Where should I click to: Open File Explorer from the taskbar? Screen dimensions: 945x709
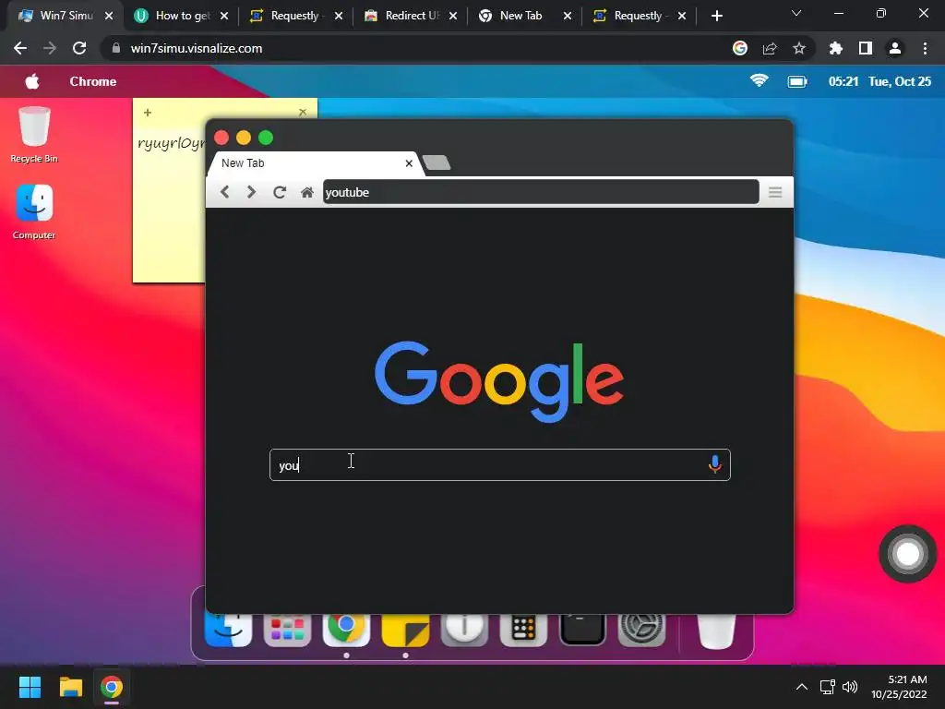(70, 687)
